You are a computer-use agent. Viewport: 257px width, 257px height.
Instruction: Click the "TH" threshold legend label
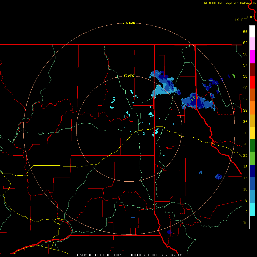(245, 223)
